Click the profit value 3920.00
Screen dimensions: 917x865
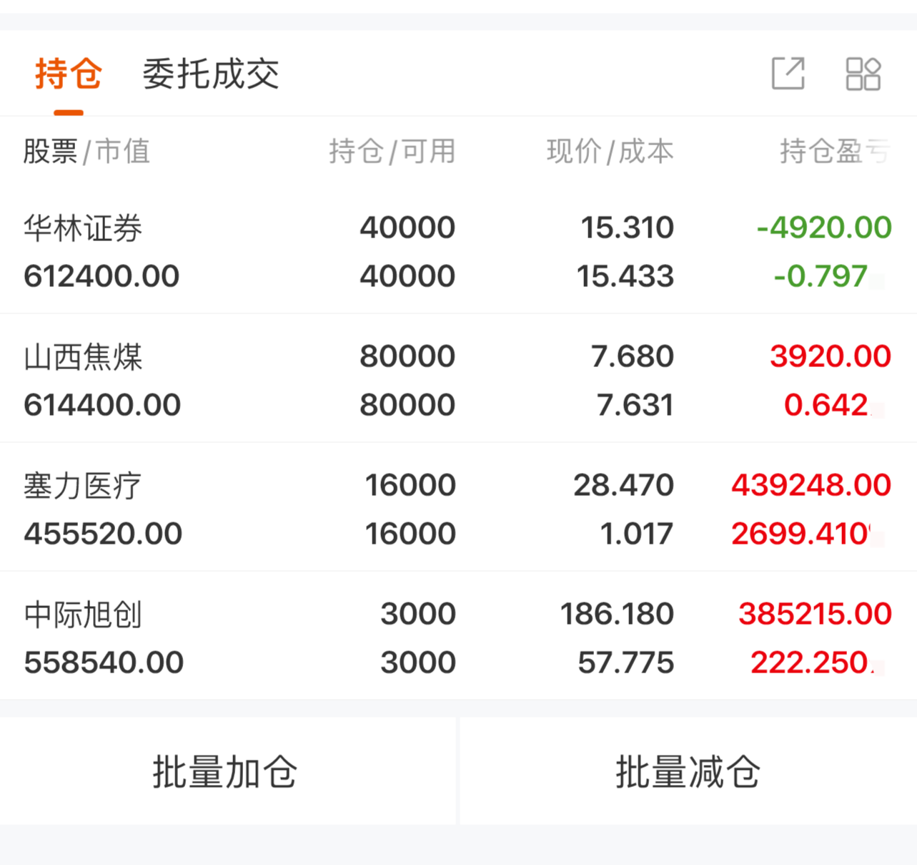coord(831,356)
